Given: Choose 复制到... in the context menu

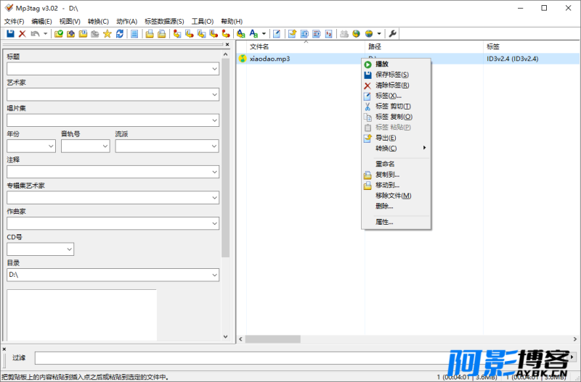Looking at the screenshot, I should (x=396, y=175).
